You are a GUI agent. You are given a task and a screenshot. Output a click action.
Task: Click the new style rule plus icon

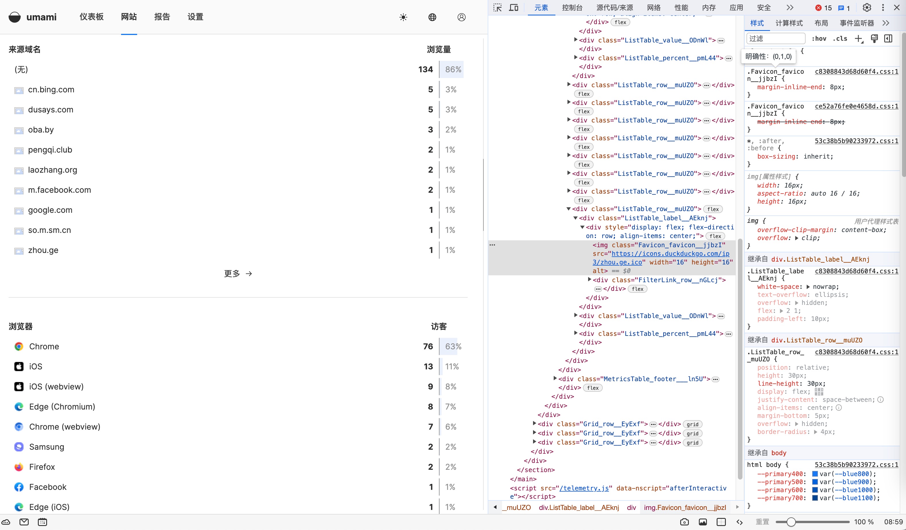click(859, 39)
